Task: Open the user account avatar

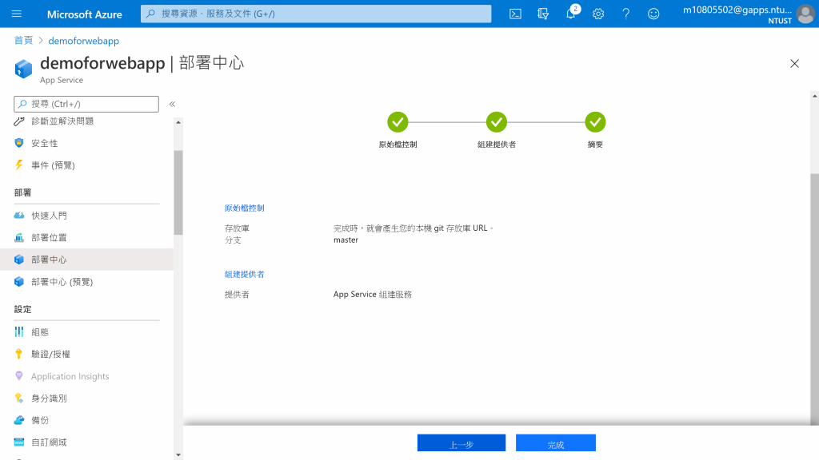Action: point(805,14)
